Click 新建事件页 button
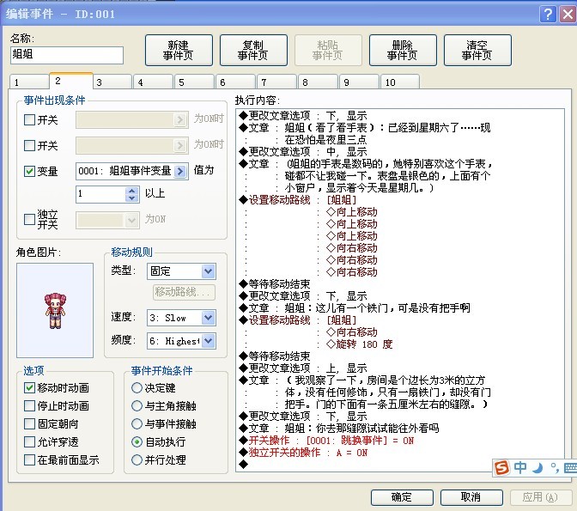The width and height of the screenshot is (577, 511). click(x=179, y=51)
